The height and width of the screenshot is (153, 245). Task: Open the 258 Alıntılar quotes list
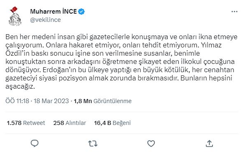pos(70,123)
